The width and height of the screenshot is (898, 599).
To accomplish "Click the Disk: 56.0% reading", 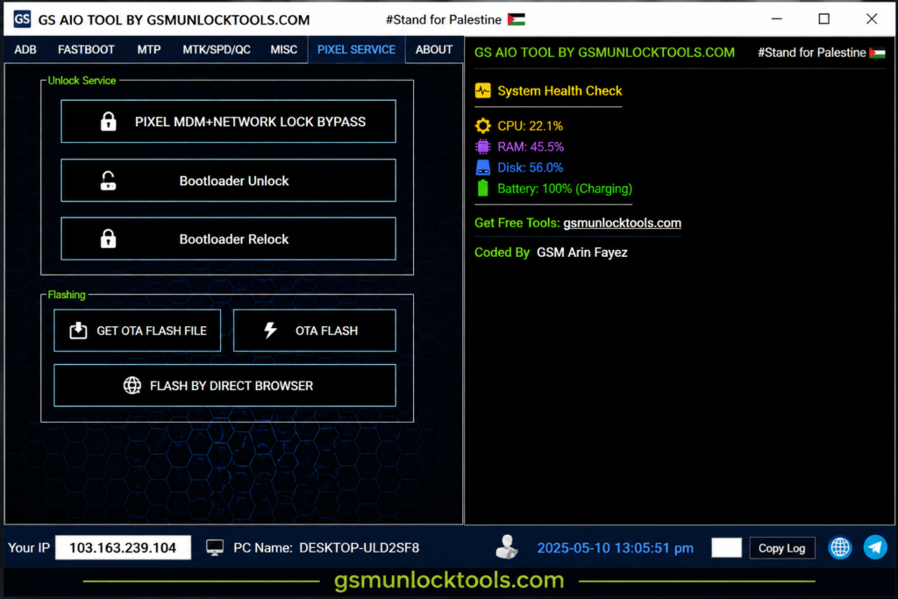I will 530,168.
